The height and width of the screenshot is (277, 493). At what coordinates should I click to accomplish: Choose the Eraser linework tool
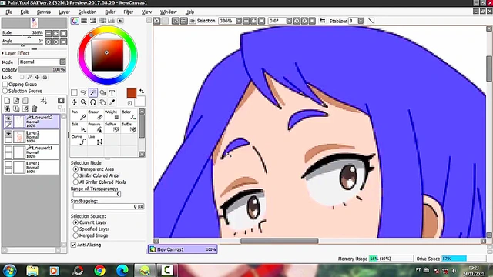point(96,115)
